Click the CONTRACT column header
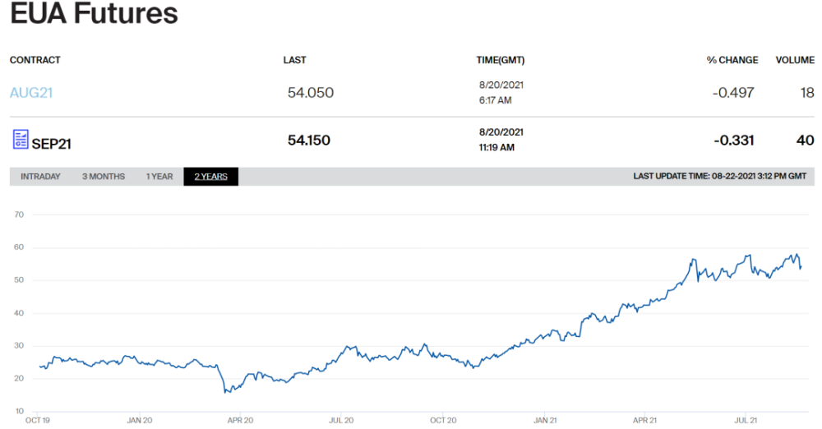 pos(35,60)
